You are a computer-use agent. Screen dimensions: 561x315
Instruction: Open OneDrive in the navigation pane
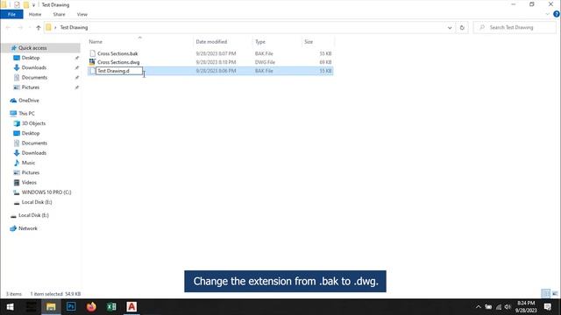point(29,101)
